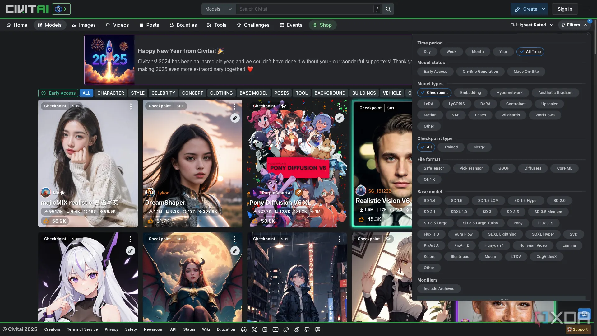Open Lykon creator profile link
Viewport: 597px width, 336px height.
pyautogui.click(x=163, y=193)
